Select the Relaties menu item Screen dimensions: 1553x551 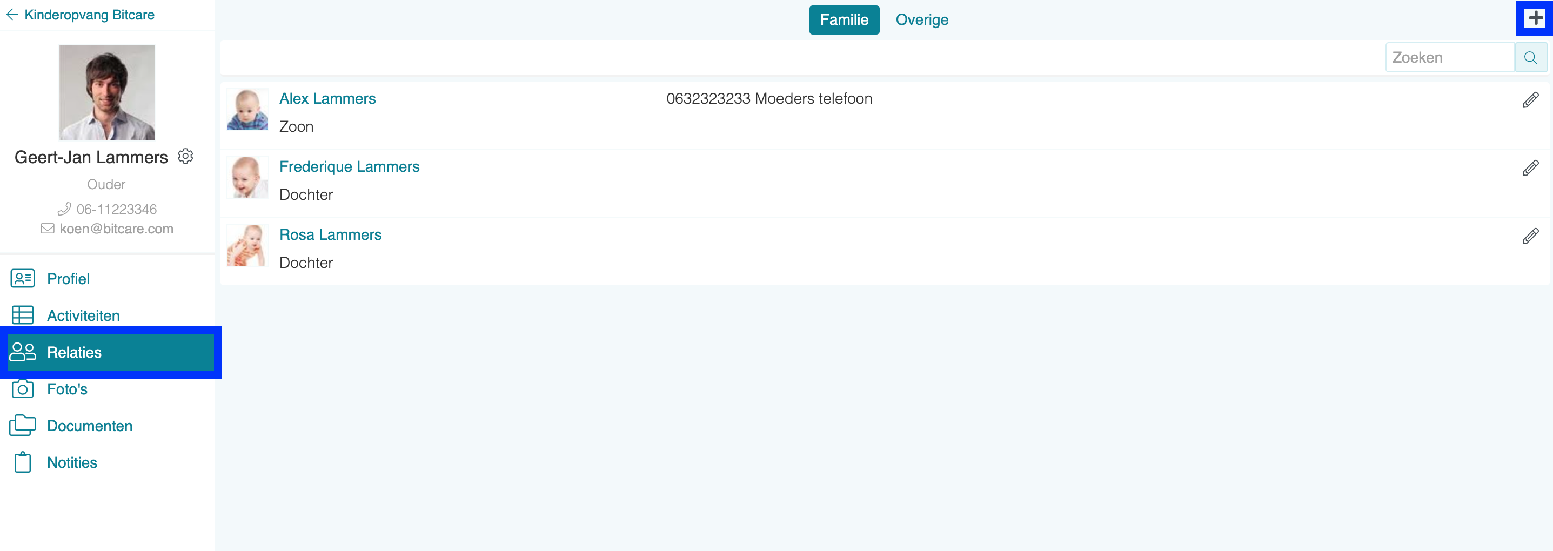111,352
